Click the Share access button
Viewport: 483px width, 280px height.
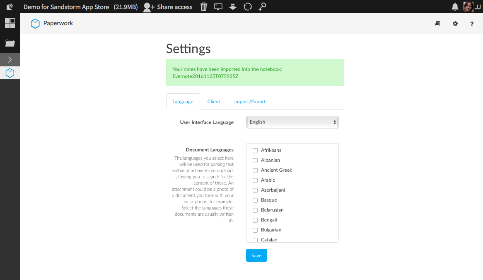(168, 7)
